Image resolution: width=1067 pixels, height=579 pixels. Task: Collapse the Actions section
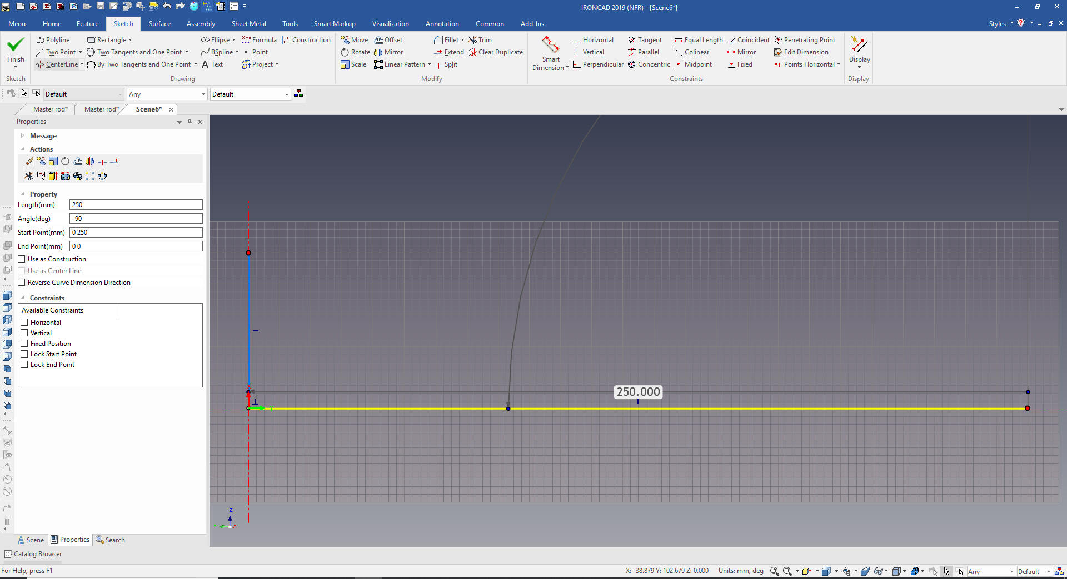tap(23, 149)
